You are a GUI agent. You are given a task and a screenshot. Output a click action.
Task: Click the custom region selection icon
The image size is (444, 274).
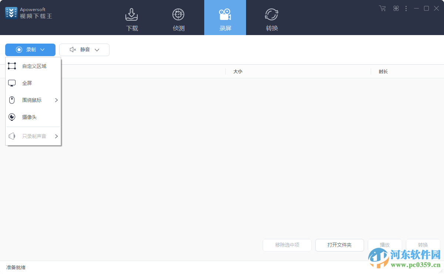(x=11, y=66)
